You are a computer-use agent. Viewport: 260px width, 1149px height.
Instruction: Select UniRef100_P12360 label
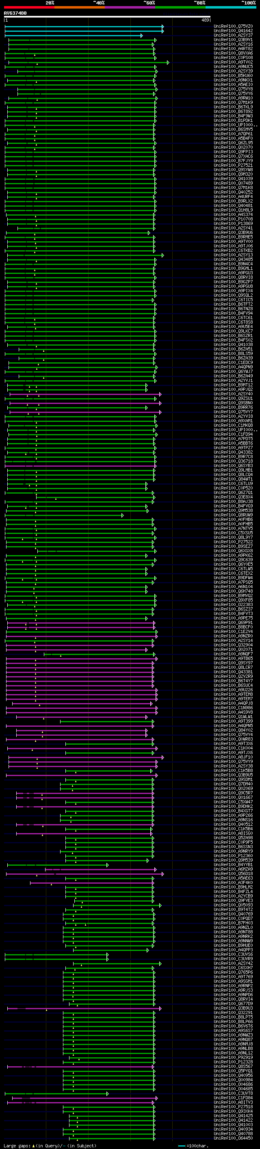coord(233,856)
